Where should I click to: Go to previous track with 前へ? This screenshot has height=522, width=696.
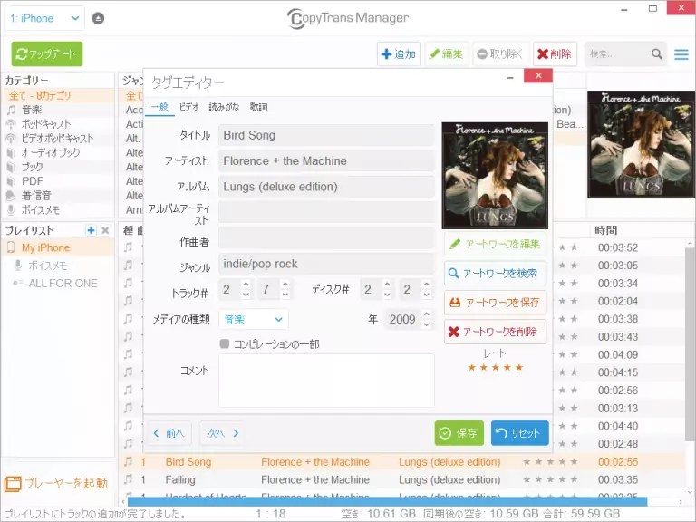[169, 433]
